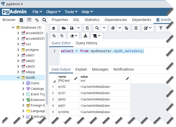This screenshot has height=127, width=176.
Task: Click Save File floppy icon
Action: [x=72, y=28]
